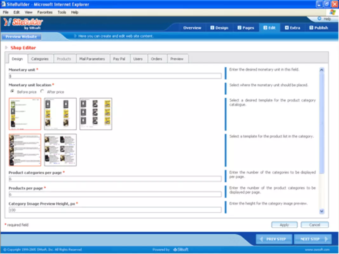339x254 pixels.
Task: Click the Windows flag icon in menu bar
Action: pos(333,12)
